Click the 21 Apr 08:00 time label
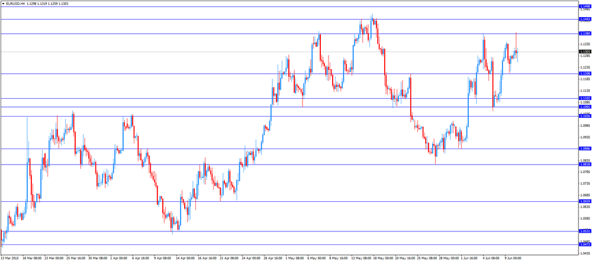The image size is (592, 261). (229, 258)
